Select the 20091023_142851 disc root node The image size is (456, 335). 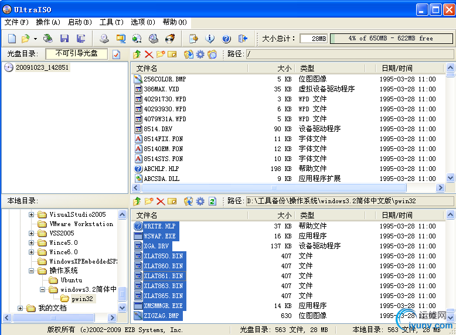pyautogui.click(x=42, y=67)
